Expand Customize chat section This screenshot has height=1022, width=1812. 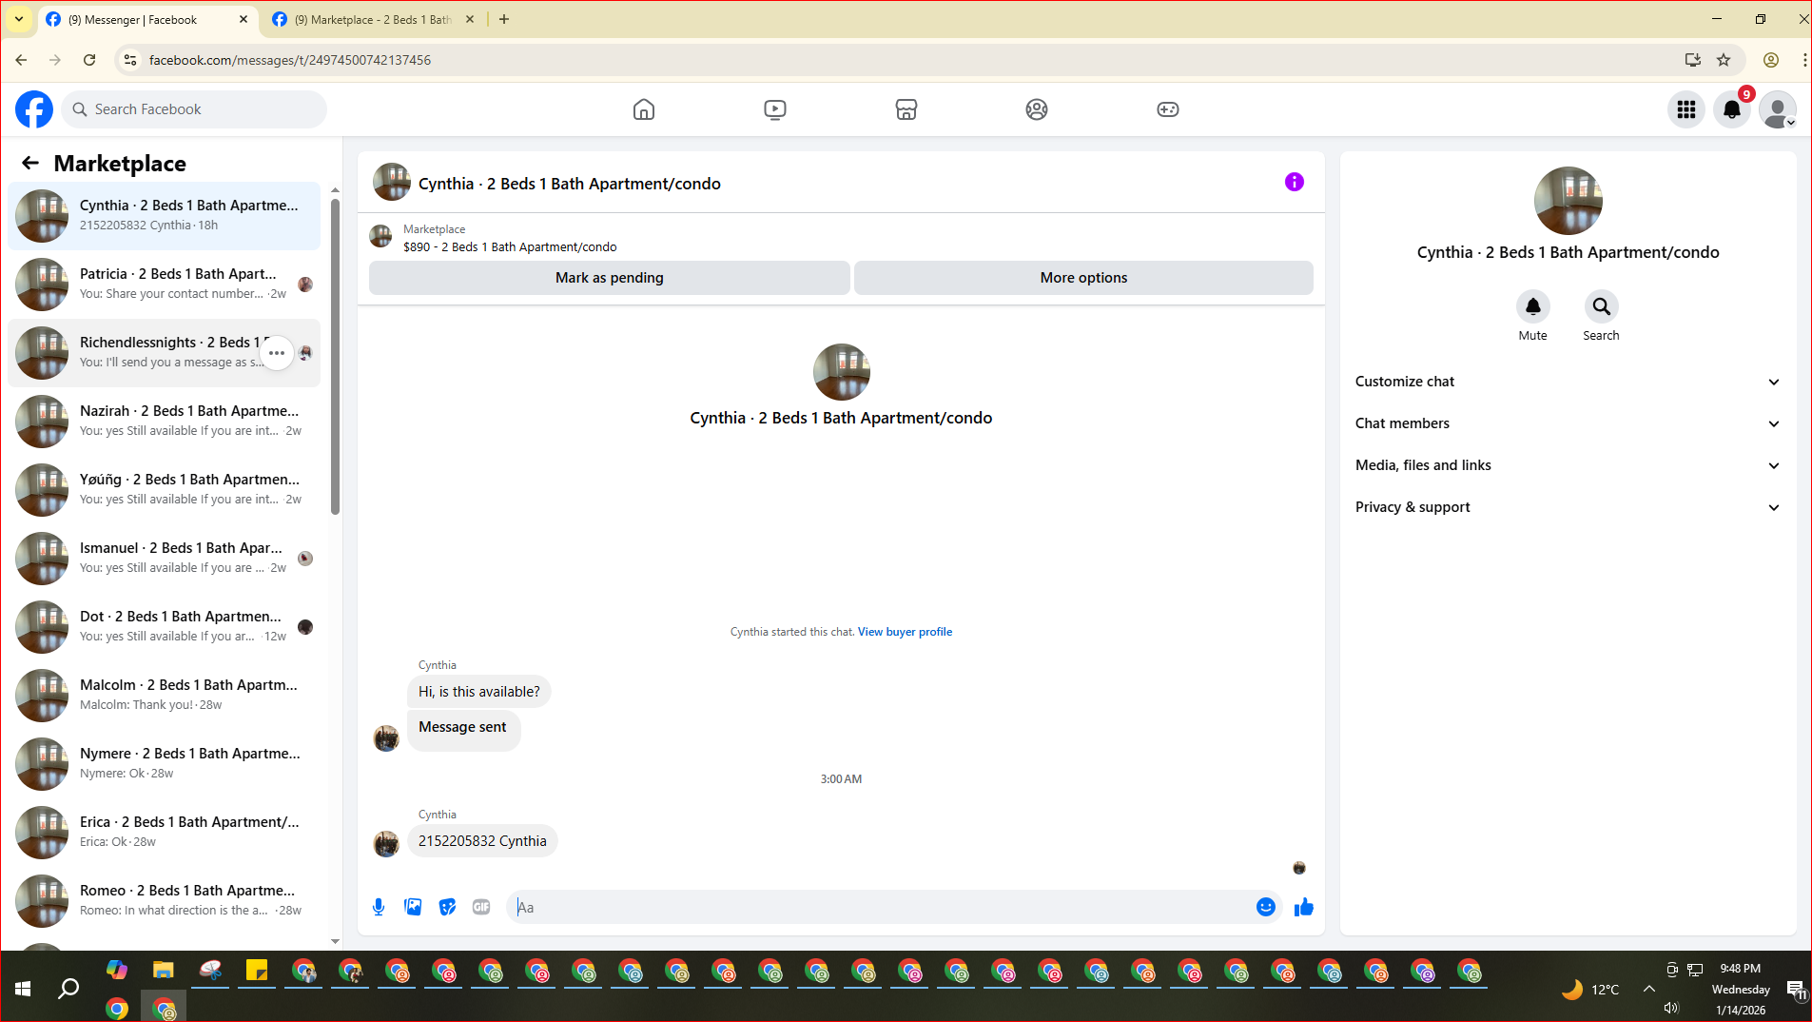(x=1568, y=382)
